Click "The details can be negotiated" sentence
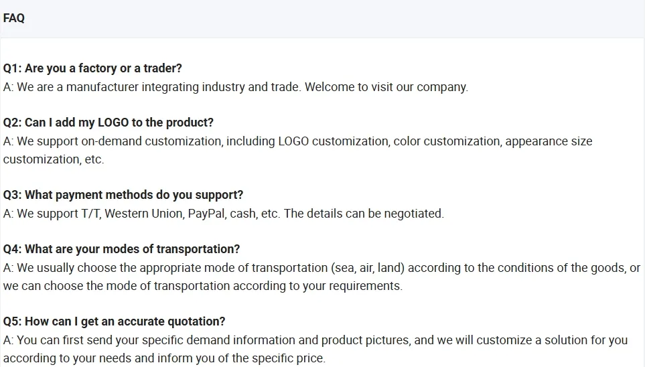This screenshot has height=367, width=645. point(364,214)
